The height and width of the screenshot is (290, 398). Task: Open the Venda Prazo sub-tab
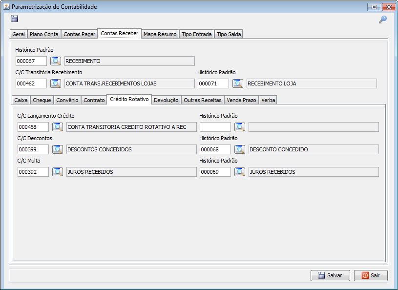241,100
